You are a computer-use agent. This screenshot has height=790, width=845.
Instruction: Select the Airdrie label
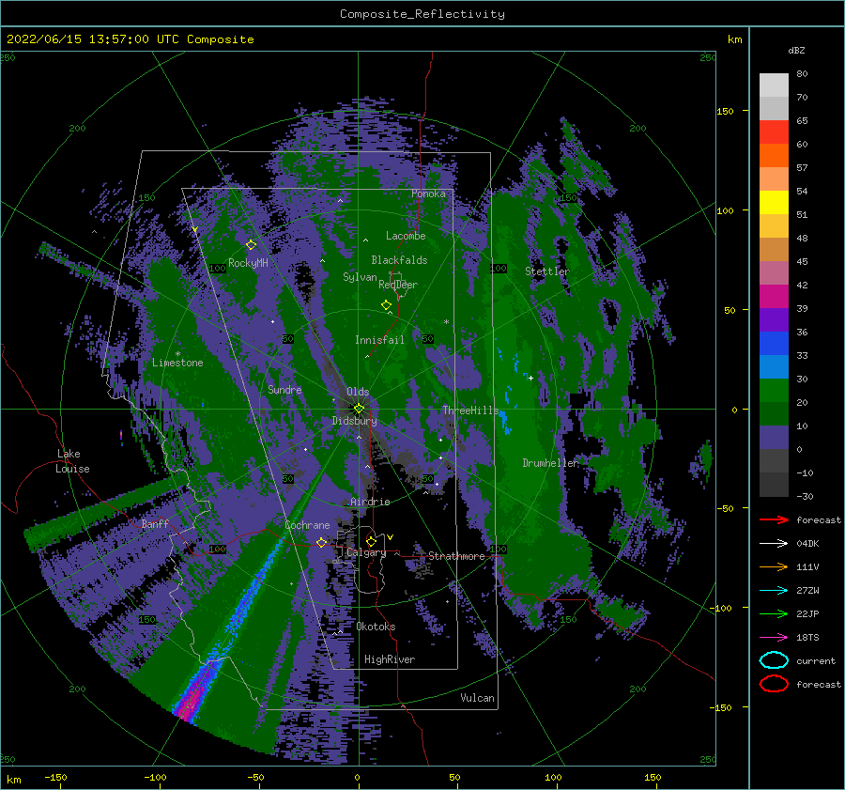point(370,502)
